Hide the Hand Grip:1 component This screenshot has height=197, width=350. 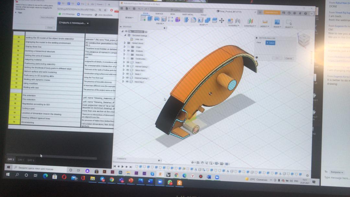127,82
